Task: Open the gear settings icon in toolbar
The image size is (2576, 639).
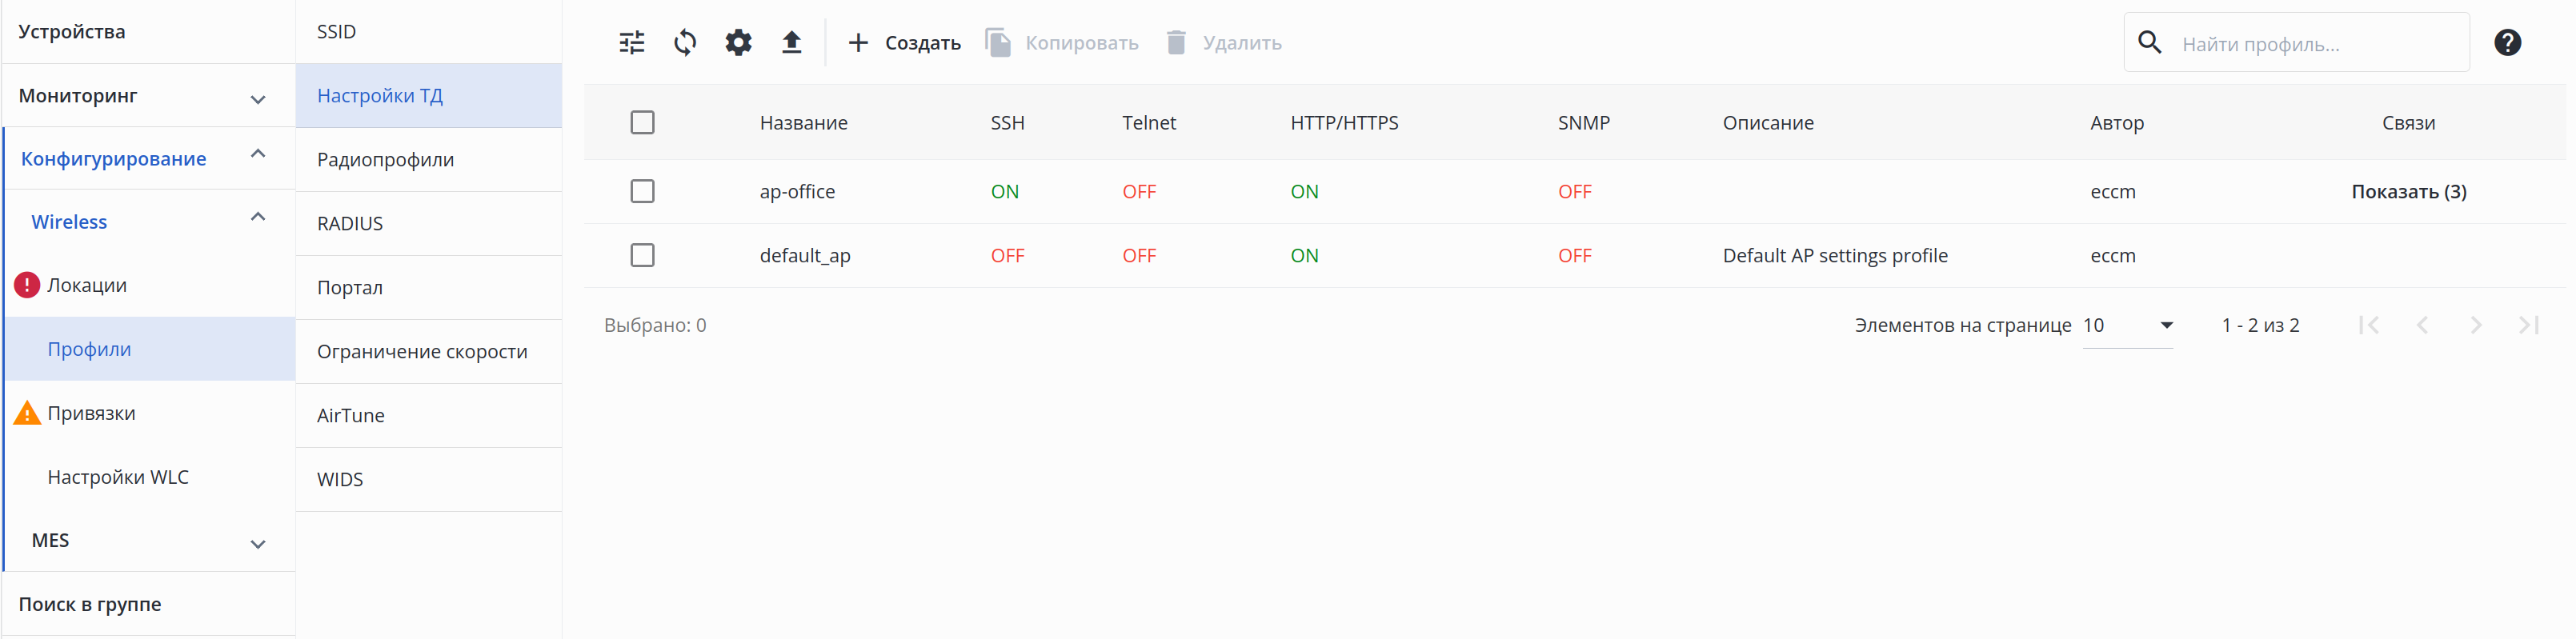Action: coord(738,43)
